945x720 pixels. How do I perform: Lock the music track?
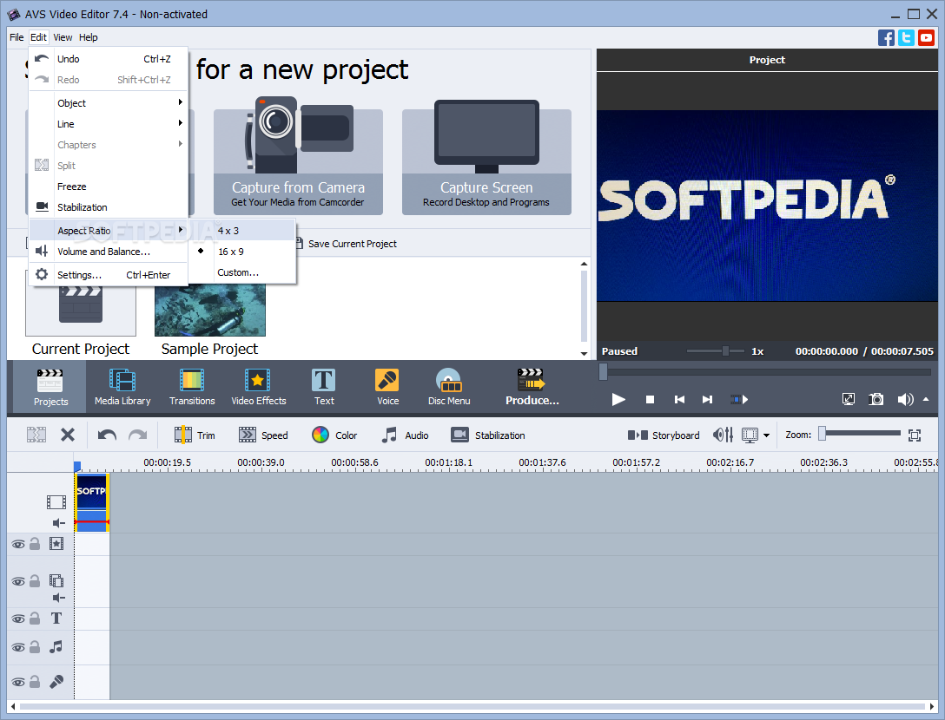click(x=35, y=646)
